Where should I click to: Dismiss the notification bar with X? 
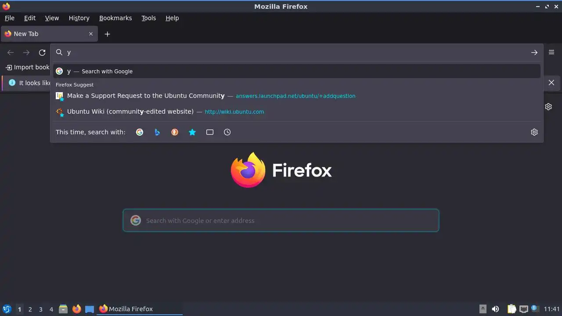[551, 83]
